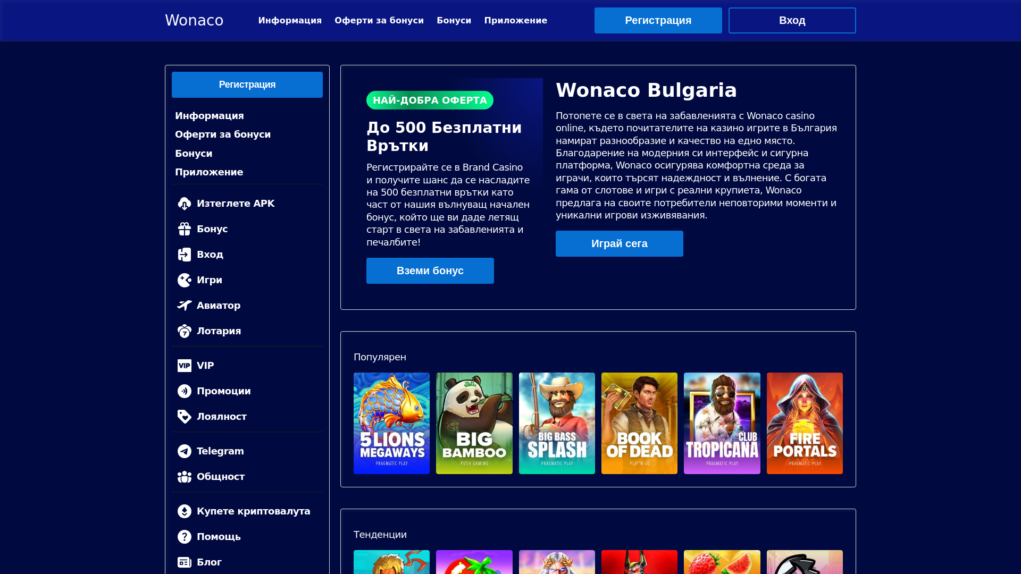This screenshot has width=1021, height=574.
Task: Click the airplane icon for Авиатор
Action: (x=185, y=306)
